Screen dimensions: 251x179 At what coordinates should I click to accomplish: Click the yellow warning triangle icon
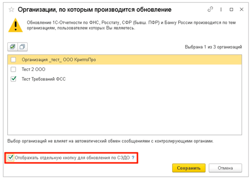pyautogui.click(x=15, y=25)
